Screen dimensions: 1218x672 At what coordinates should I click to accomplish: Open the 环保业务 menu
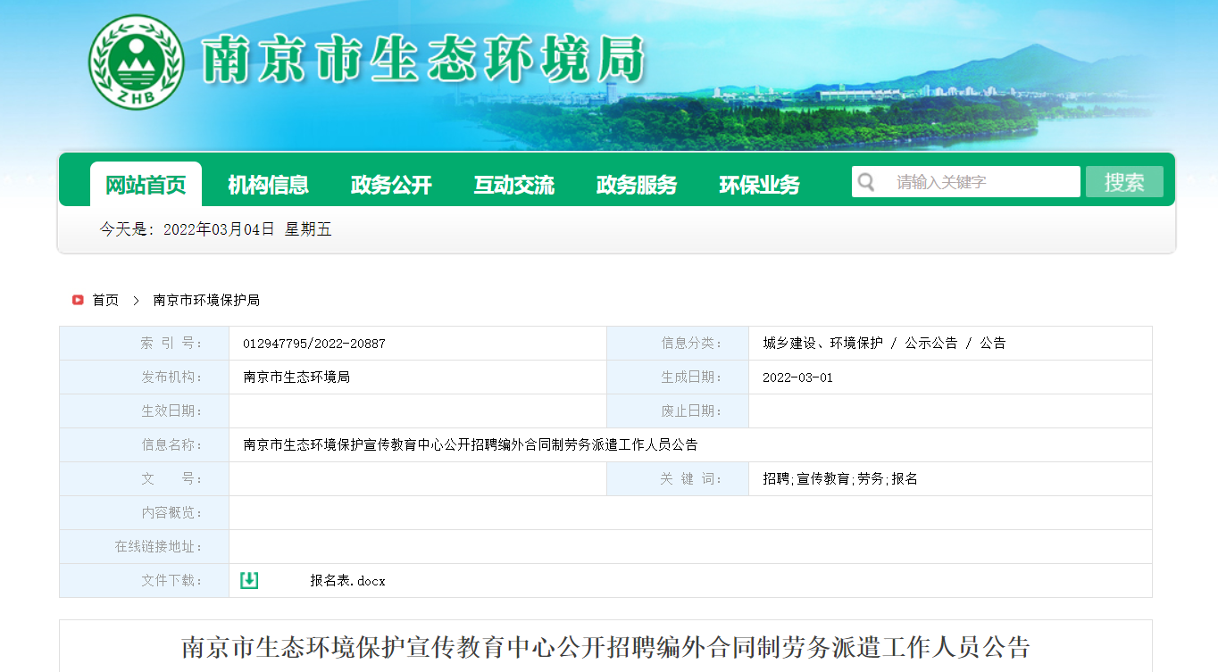click(x=759, y=185)
